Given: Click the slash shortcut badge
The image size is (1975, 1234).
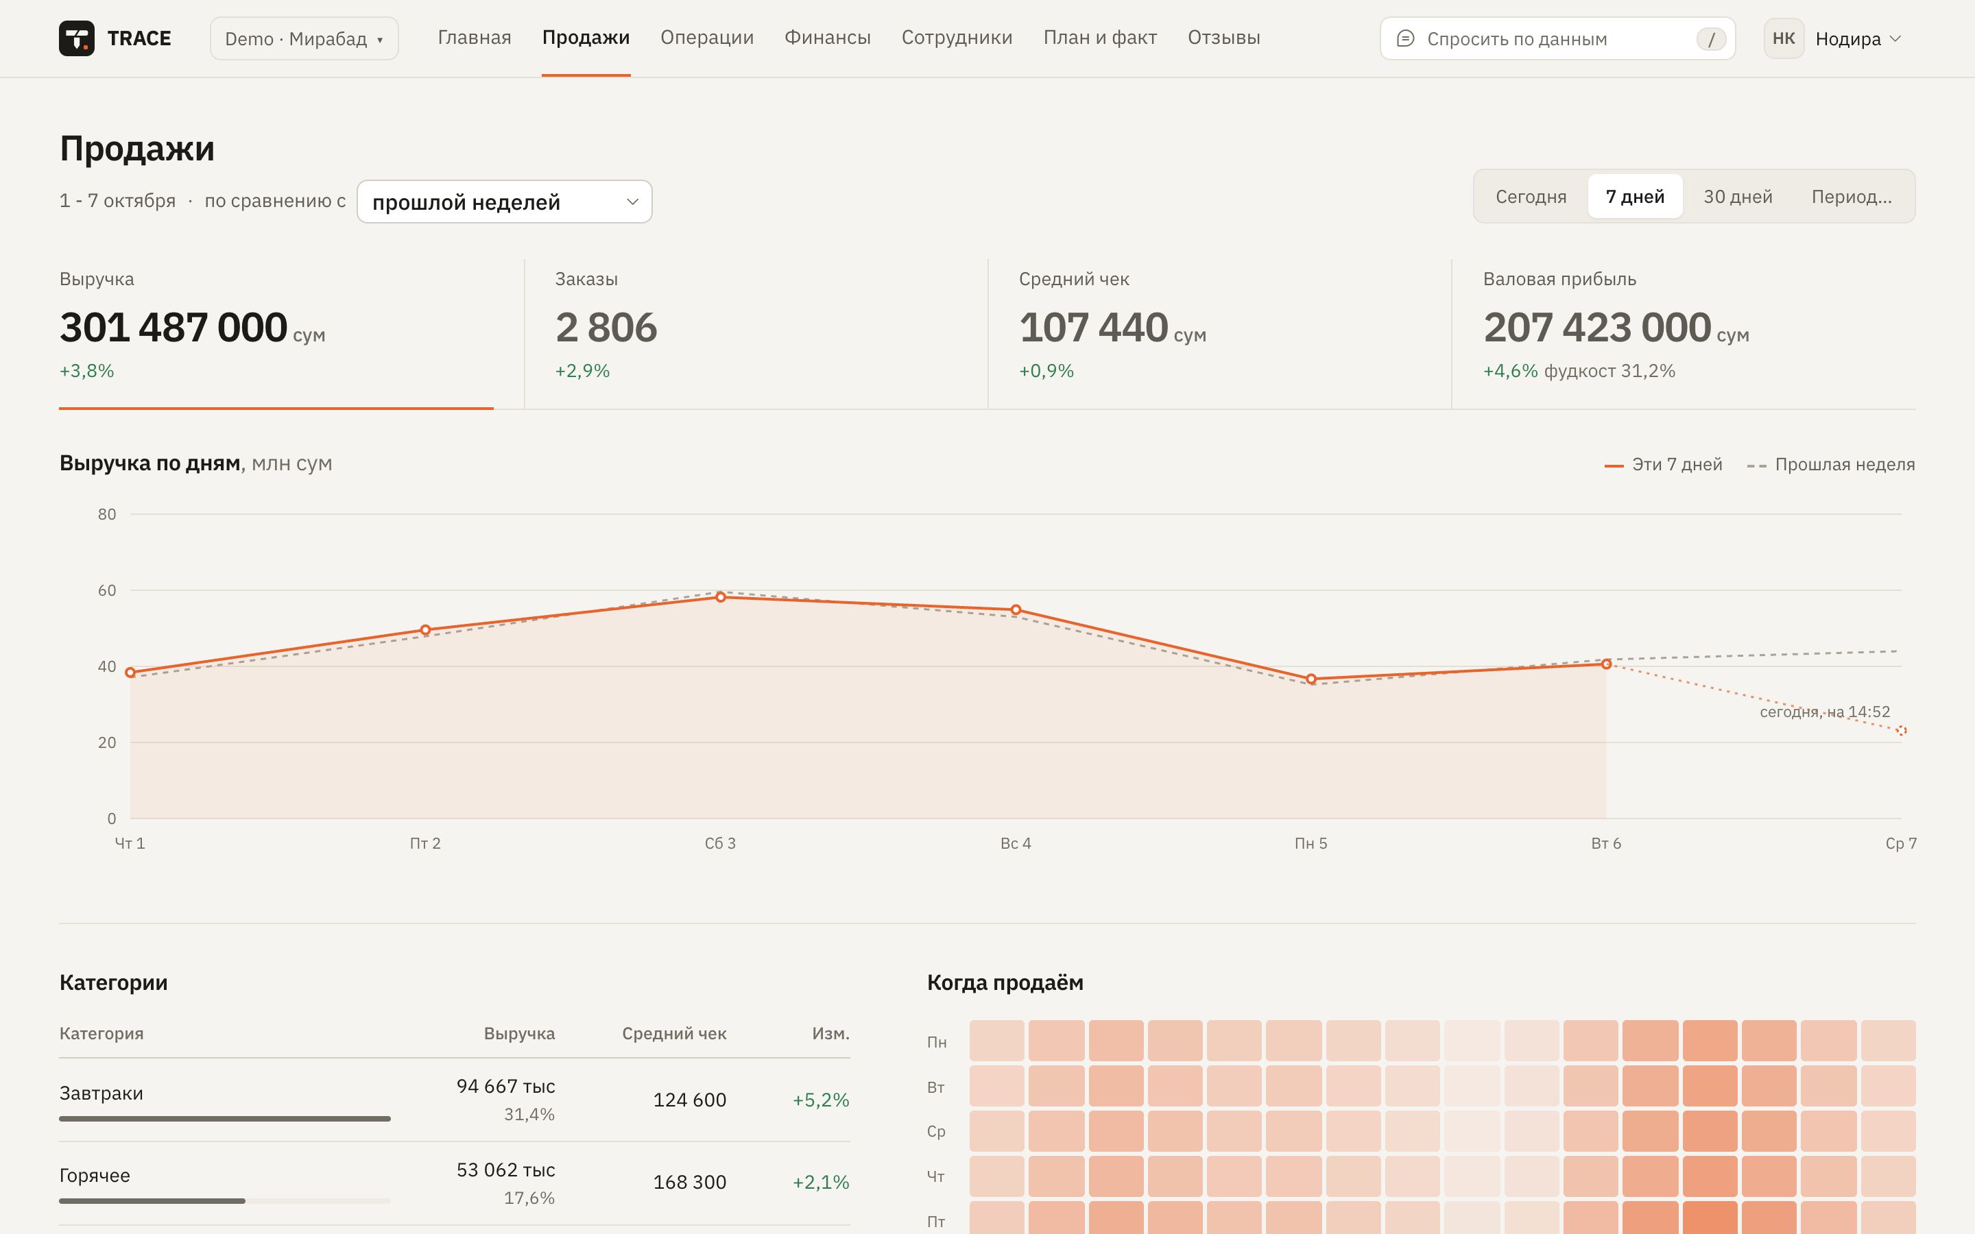Looking at the screenshot, I should click(1710, 38).
